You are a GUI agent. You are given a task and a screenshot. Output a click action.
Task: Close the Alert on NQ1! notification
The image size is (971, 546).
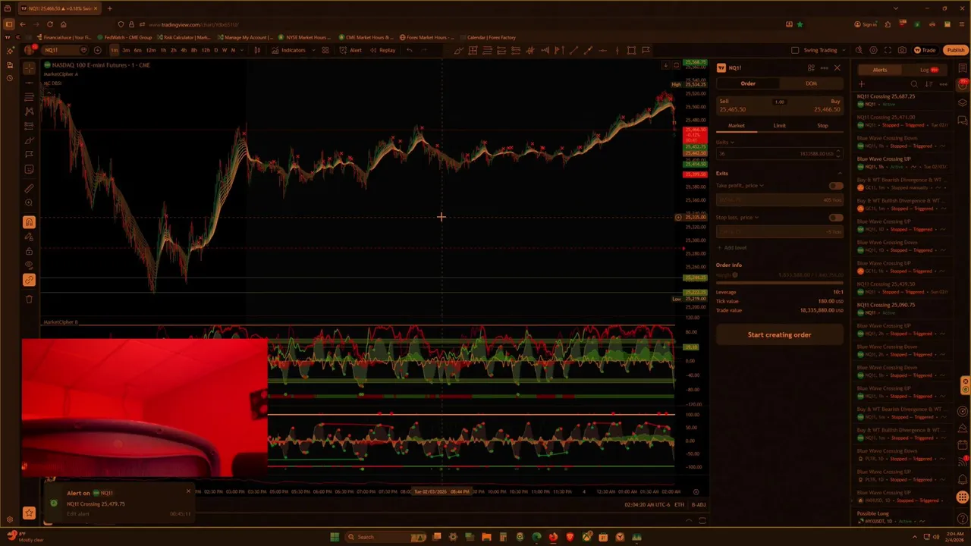188,491
